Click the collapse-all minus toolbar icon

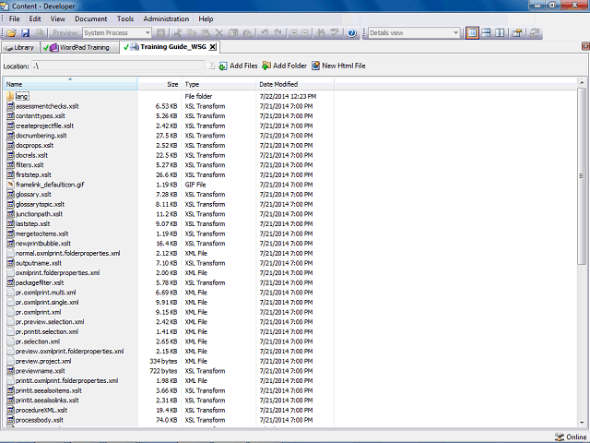[x=305, y=33]
